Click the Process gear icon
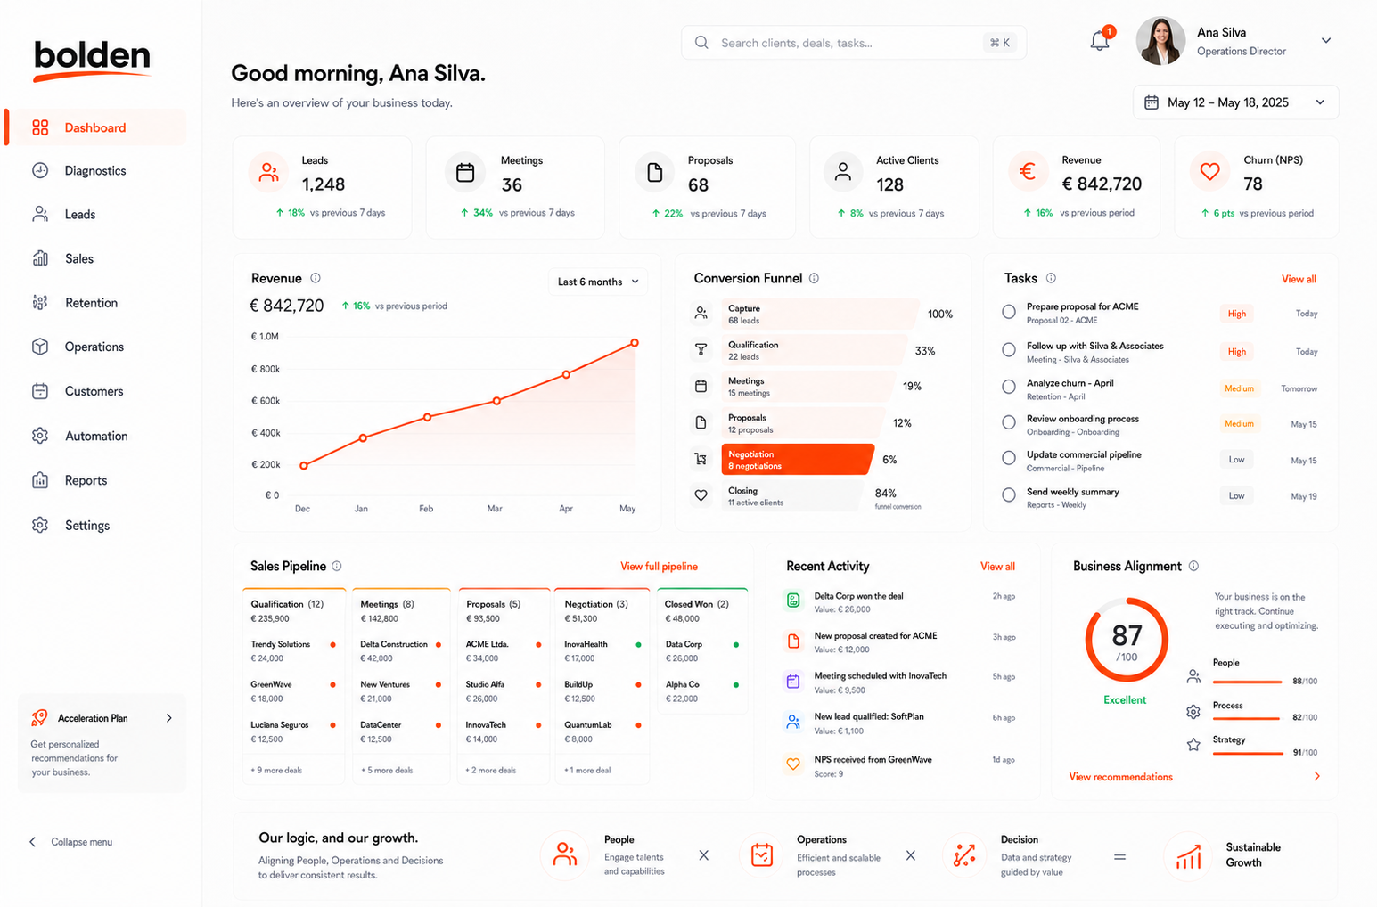The width and height of the screenshot is (1377, 907). (1193, 711)
